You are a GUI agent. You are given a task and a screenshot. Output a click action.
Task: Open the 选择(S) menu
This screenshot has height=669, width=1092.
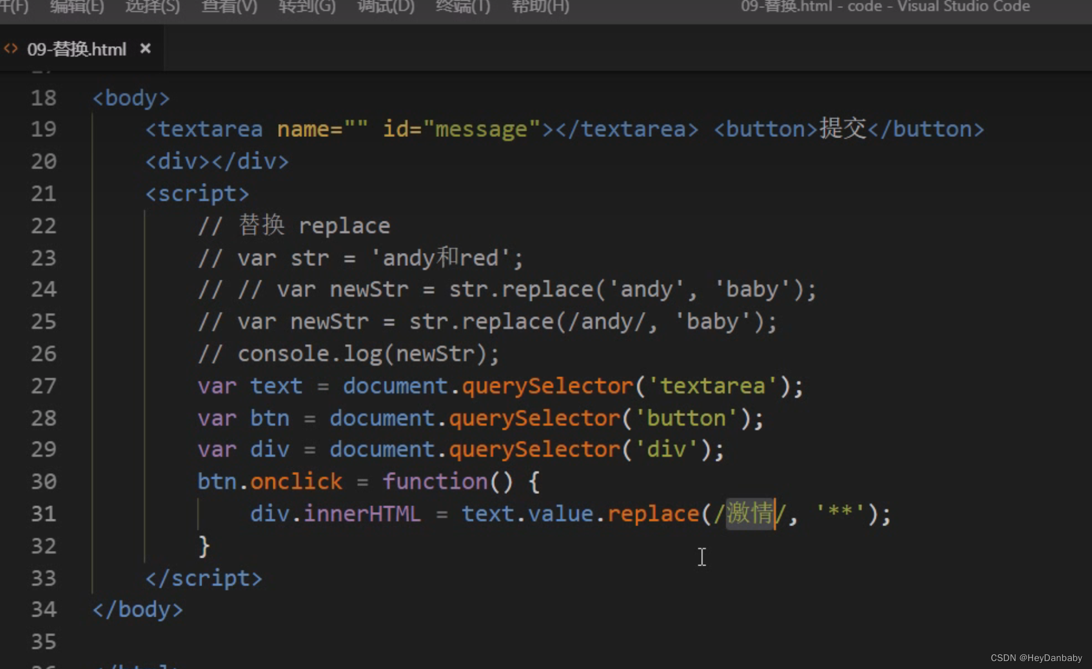pyautogui.click(x=152, y=7)
